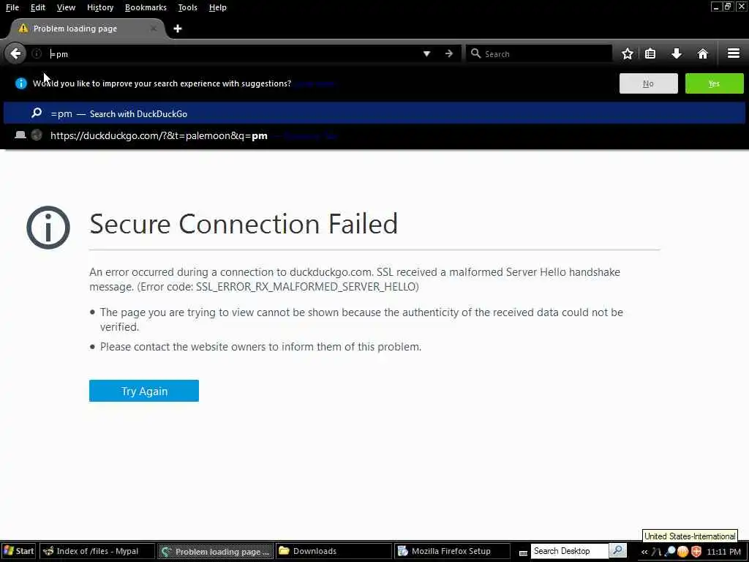
Task: Go to the home page icon
Action: (x=703, y=53)
